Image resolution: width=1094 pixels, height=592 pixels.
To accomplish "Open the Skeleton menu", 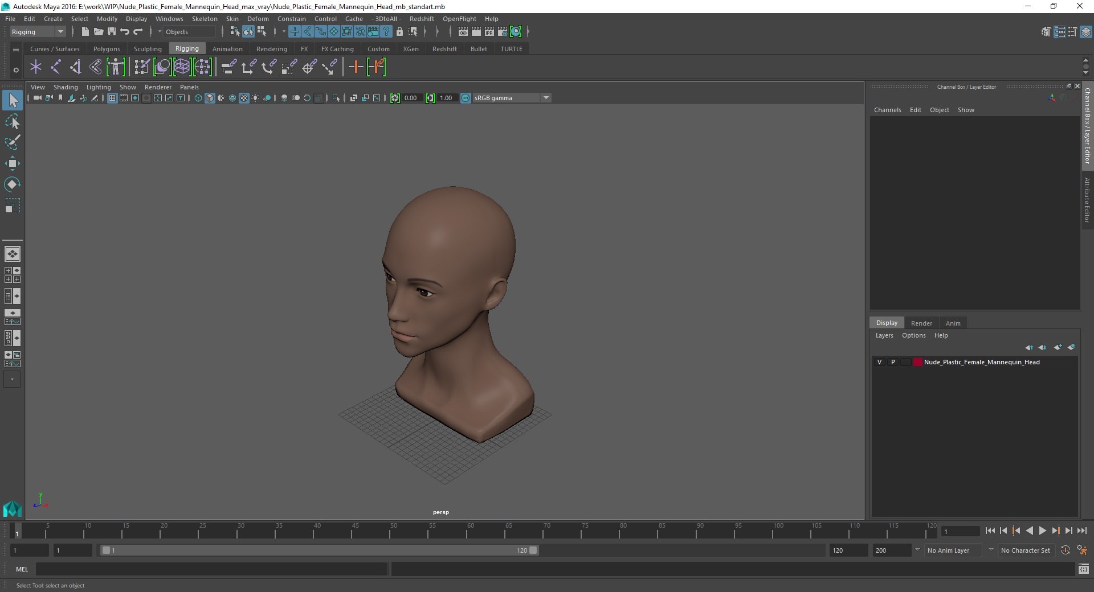I will (x=205, y=19).
